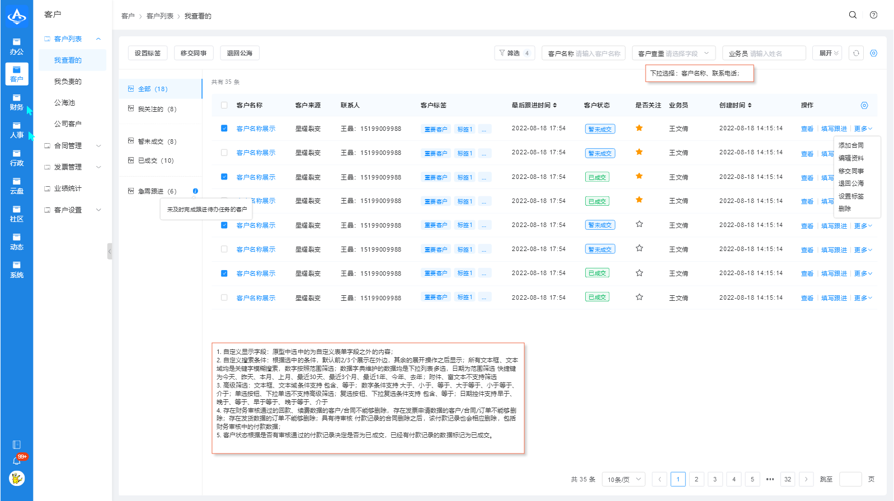Toggle the star in the last row
The height and width of the screenshot is (501, 894).
(639, 297)
